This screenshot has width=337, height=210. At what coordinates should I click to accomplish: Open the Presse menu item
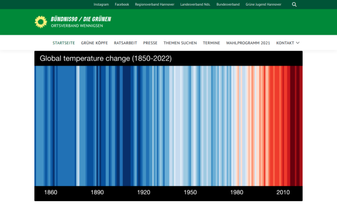point(150,43)
